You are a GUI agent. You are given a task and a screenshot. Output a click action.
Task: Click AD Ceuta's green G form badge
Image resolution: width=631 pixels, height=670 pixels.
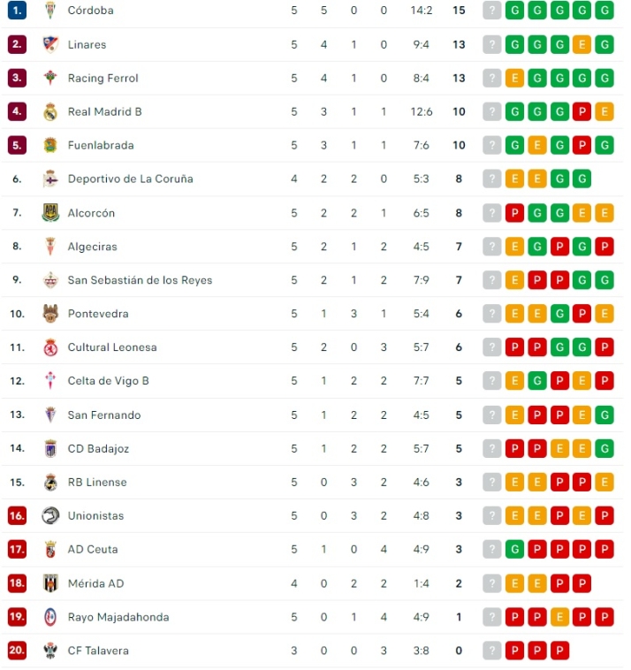pos(515,550)
